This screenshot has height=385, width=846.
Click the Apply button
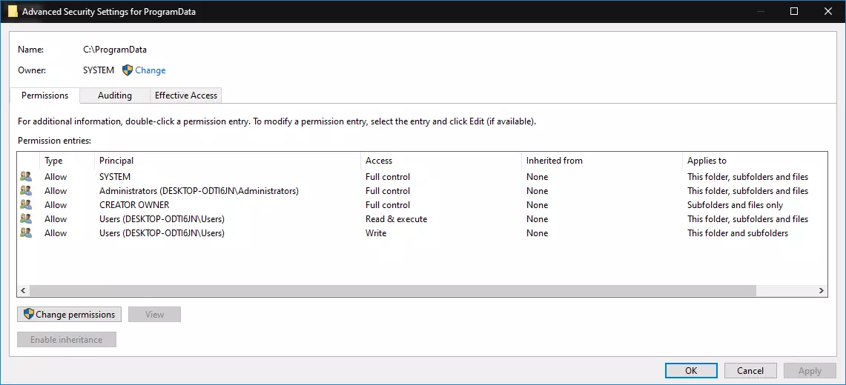click(x=810, y=370)
